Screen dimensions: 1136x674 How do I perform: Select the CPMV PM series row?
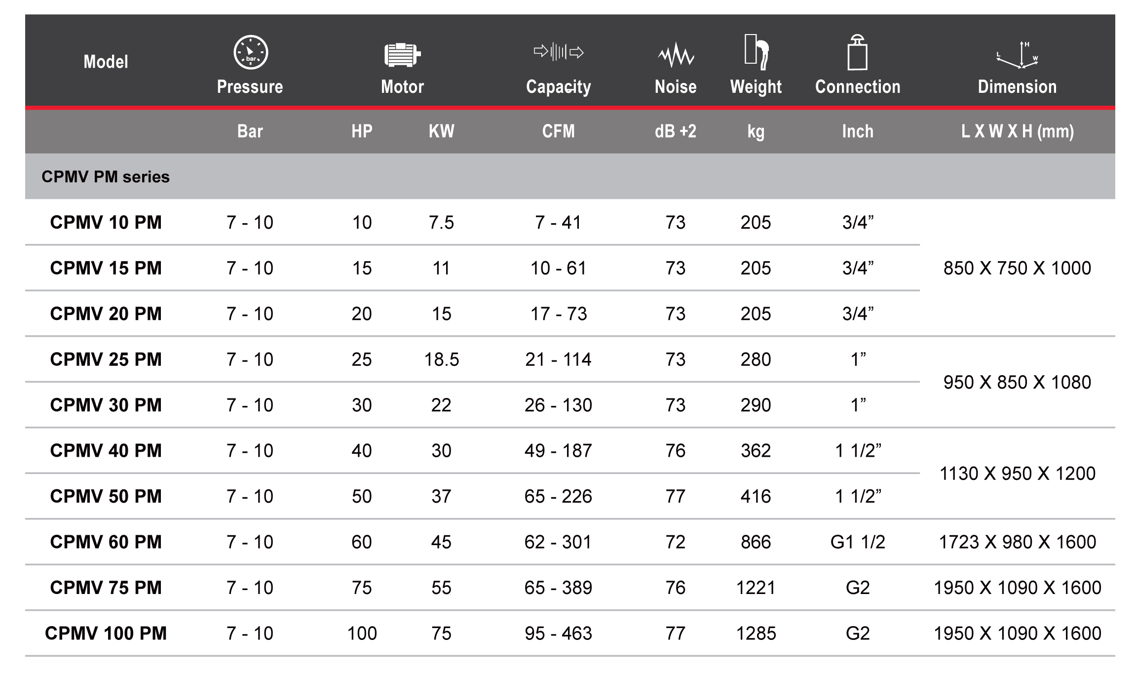coord(570,176)
